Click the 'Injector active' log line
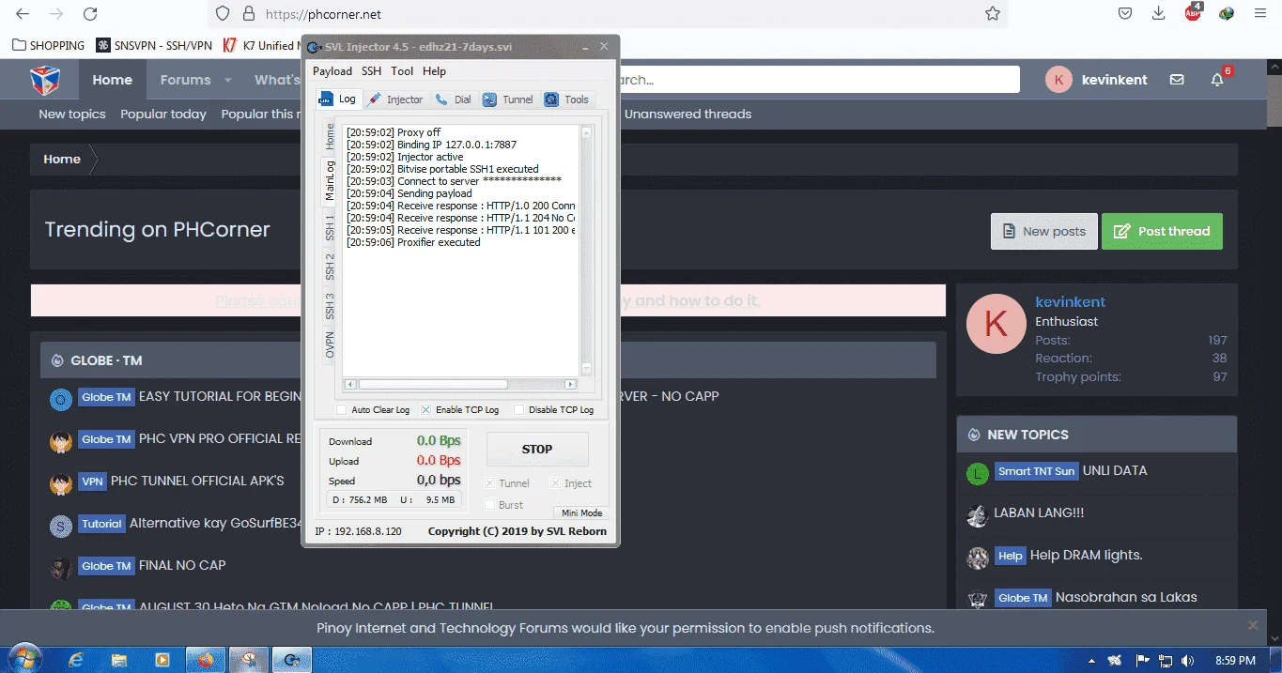The image size is (1282, 673). coord(405,157)
